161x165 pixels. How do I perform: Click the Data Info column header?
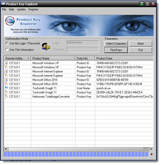(85, 58)
